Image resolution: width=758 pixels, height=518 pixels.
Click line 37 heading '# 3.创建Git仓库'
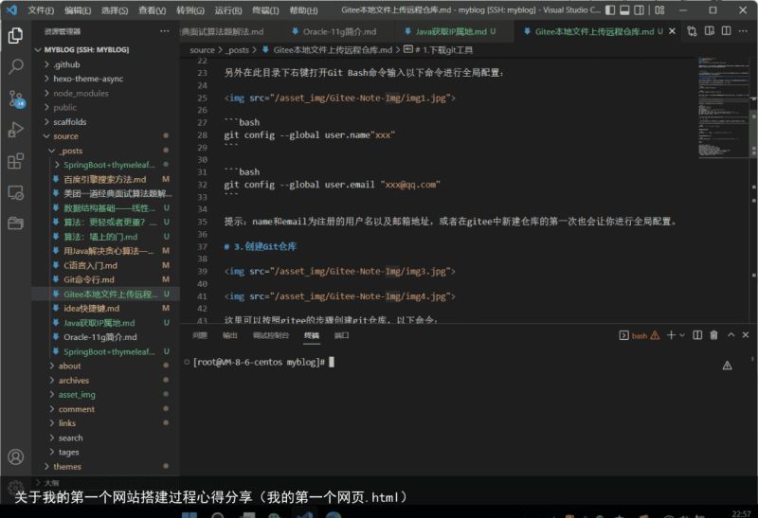point(260,246)
